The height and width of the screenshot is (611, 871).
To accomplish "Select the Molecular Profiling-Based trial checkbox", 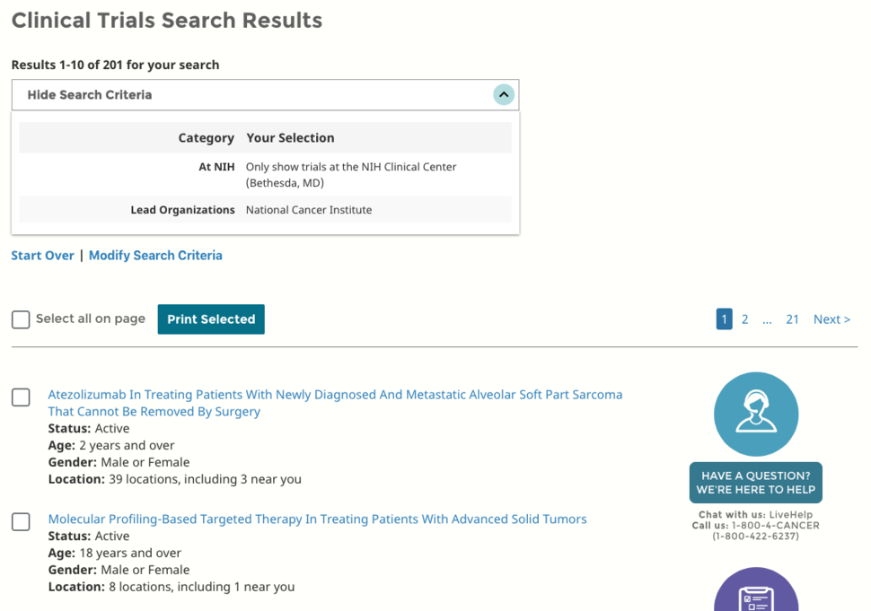I will (x=21, y=521).
